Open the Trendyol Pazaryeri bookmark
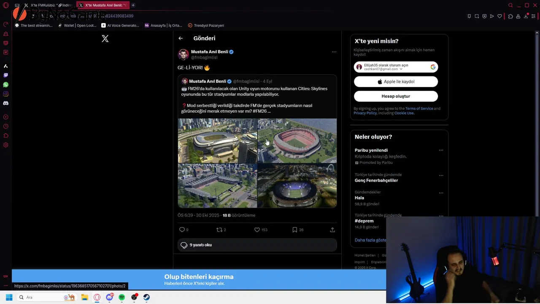Viewport: 540px width, 304px height. pos(206,25)
